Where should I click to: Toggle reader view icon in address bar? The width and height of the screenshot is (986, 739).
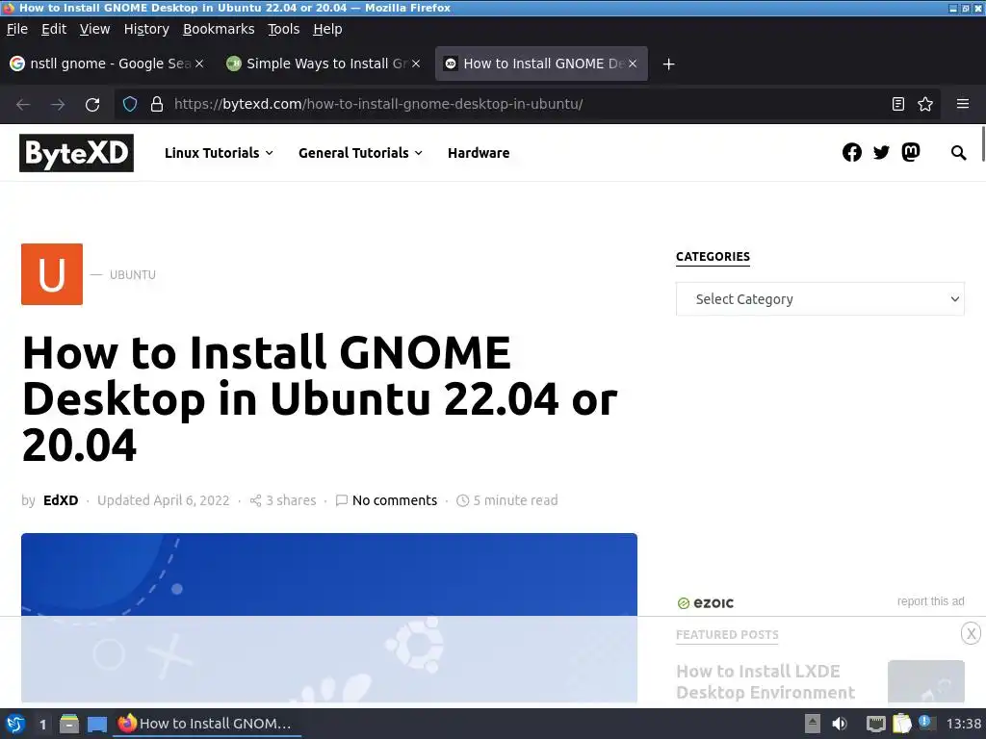tap(898, 104)
